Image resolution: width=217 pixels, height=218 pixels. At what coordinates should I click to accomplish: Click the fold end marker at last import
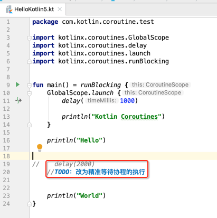click(30, 61)
